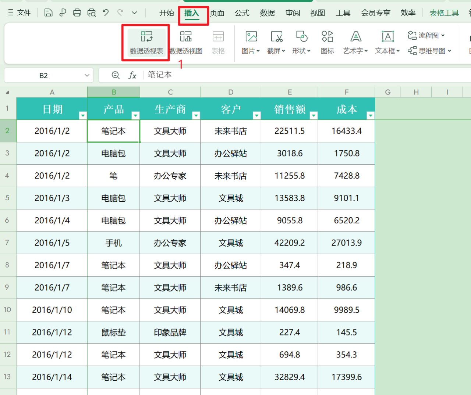Expand the name box dropdown arrow
The width and height of the screenshot is (471, 395).
87,75
